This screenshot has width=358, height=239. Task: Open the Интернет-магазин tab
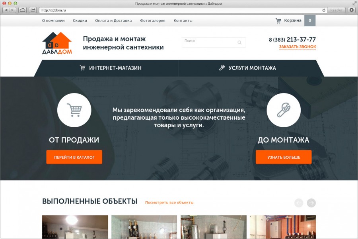[x=110, y=68]
